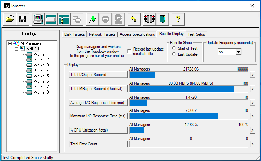Click Worker 8 disk icon
The width and height of the screenshot is (261, 161).
29,92
